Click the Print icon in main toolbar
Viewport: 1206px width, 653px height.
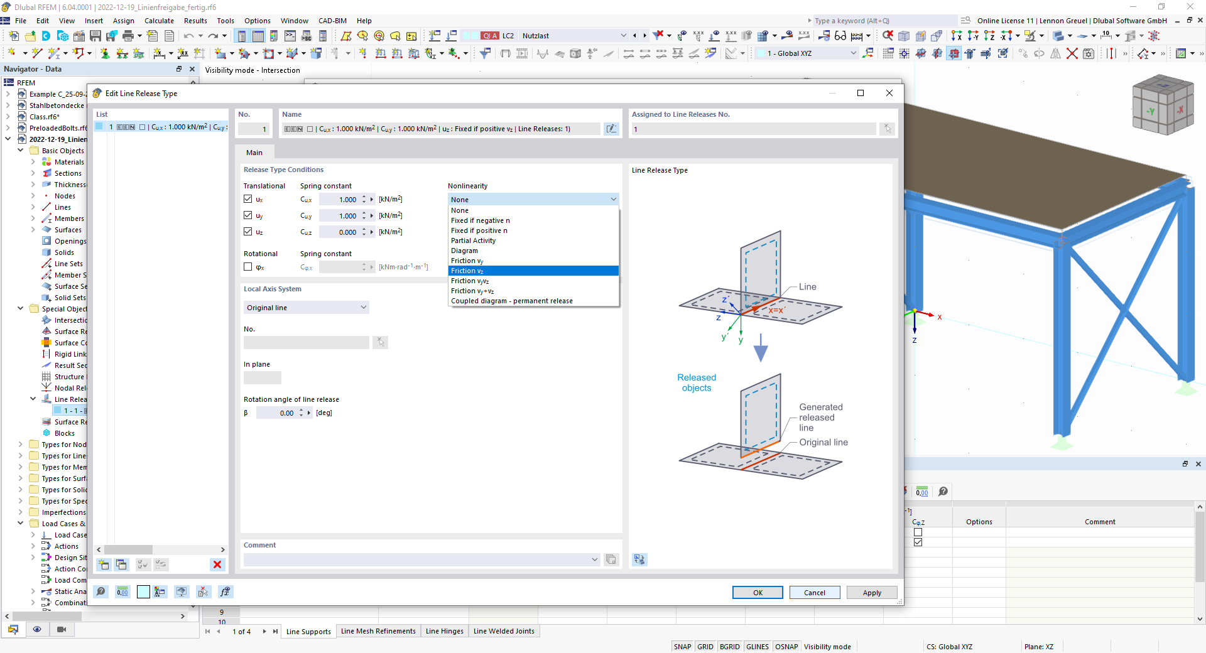click(x=128, y=36)
